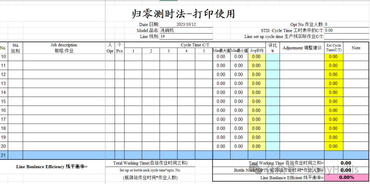Click the yellow Avg cell in row 15
This screenshot has height=184, width=370.
pyautogui.click(x=257, y=101)
